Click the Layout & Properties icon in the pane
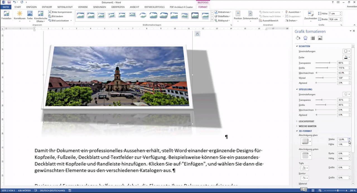This screenshot has width=357, height=193. [313, 38]
